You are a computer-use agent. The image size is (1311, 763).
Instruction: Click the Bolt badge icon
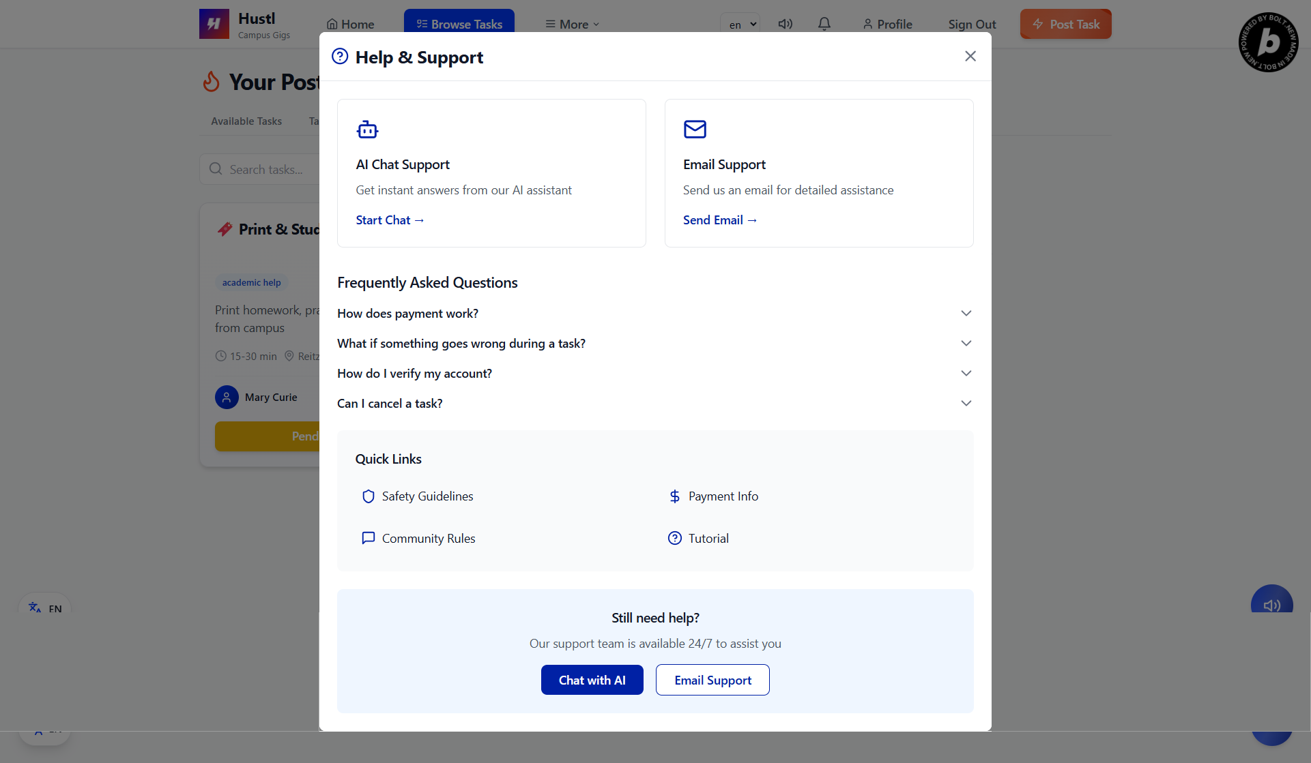(x=1268, y=42)
